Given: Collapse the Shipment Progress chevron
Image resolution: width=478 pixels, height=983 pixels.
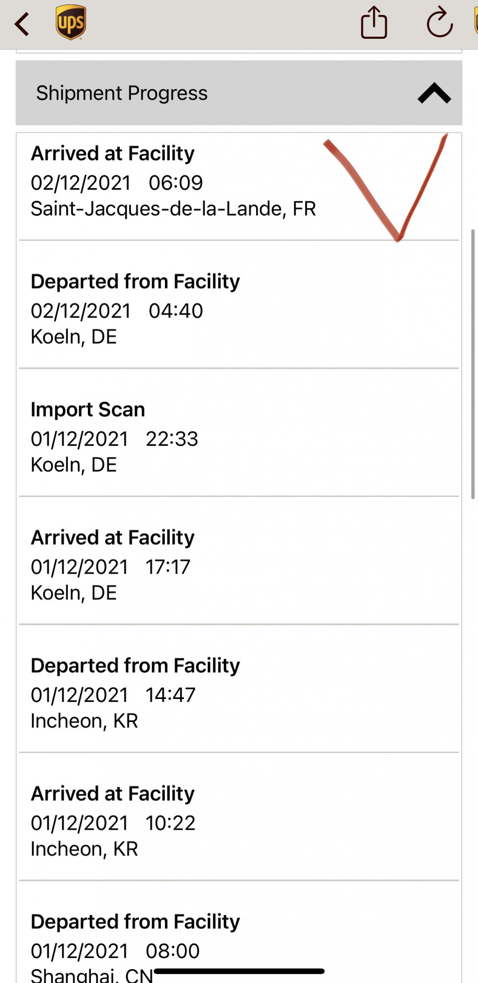Looking at the screenshot, I should coord(434,93).
